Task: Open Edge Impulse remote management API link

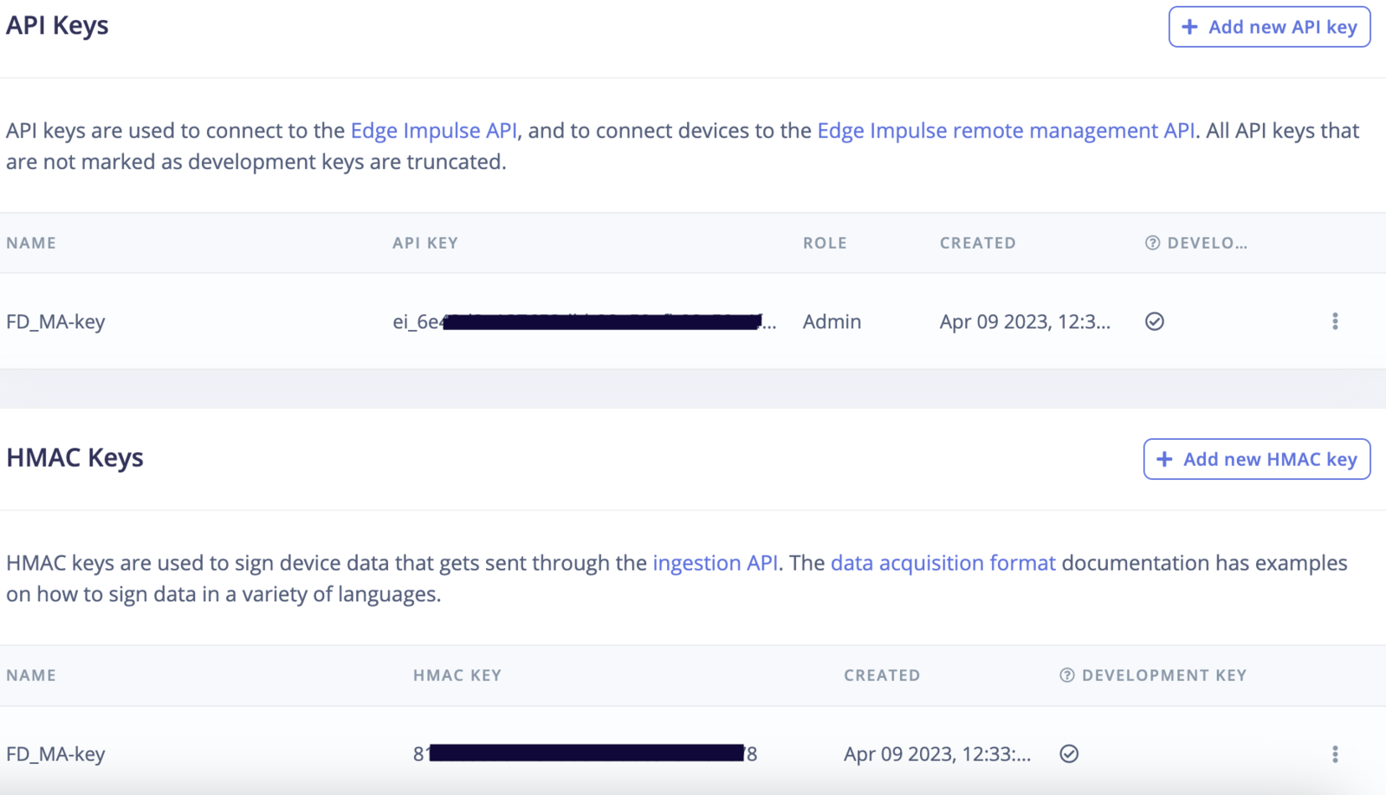Action: (x=1006, y=131)
